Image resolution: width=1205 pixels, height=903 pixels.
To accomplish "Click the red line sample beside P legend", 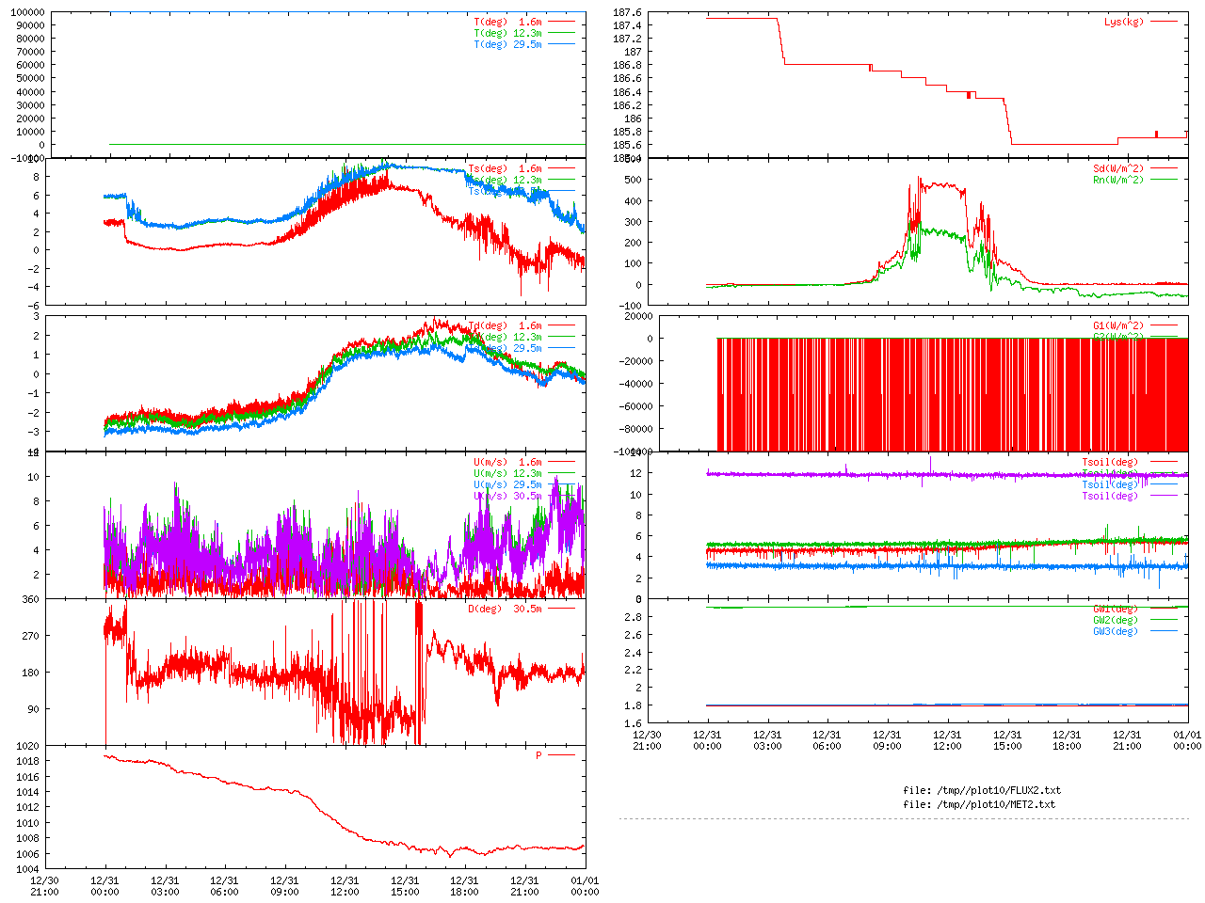I will point(561,755).
